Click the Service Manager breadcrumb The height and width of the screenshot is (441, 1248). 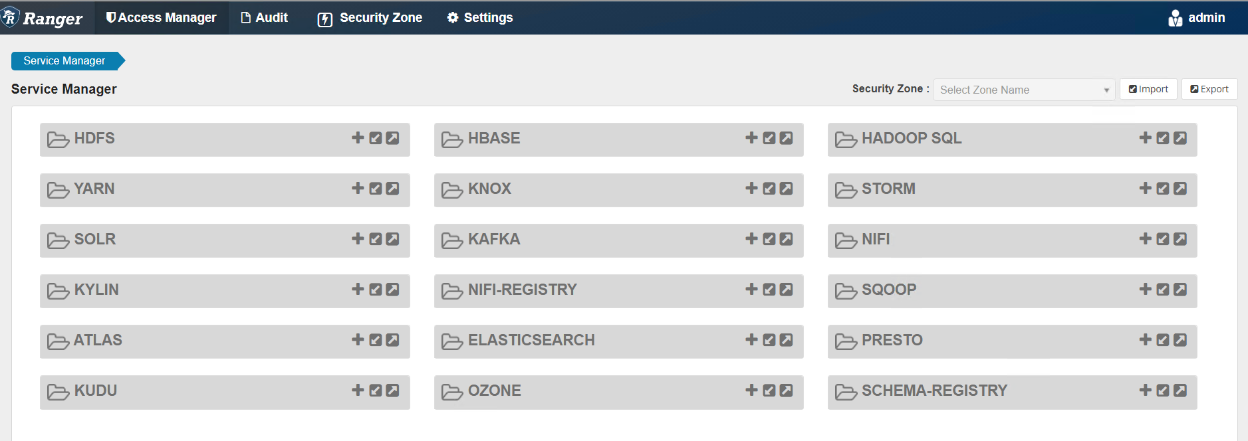pyautogui.click(x=64, y=60)
